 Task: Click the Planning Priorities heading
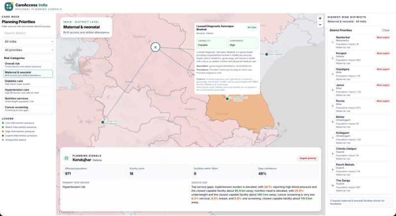19,22
